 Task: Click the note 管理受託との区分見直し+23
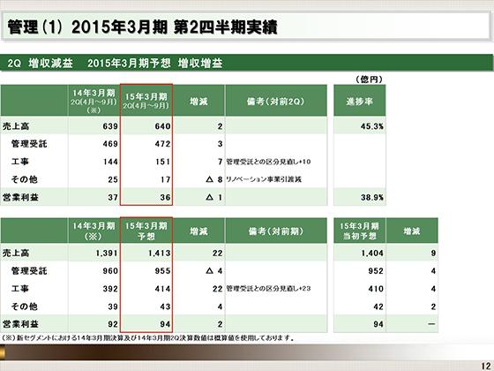pos(268,288)
